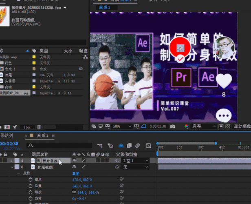
Task: Toggle the region of interest icon
Action: [x=221, y=126]
